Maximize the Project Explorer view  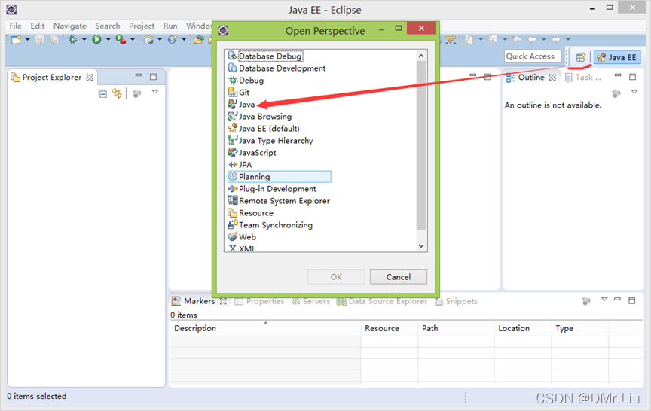(x=153, y=76)
